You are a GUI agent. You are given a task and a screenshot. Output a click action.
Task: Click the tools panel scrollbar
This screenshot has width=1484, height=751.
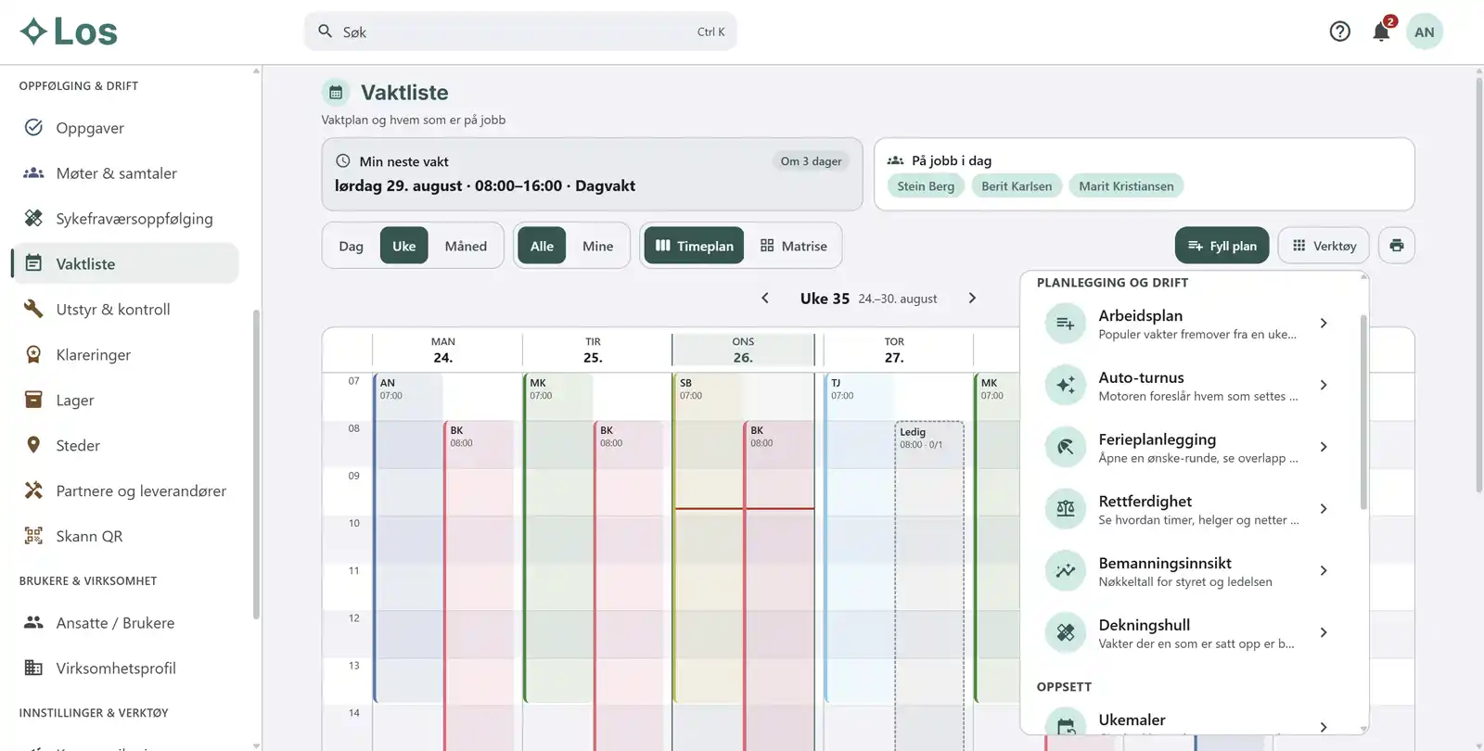1363,413
